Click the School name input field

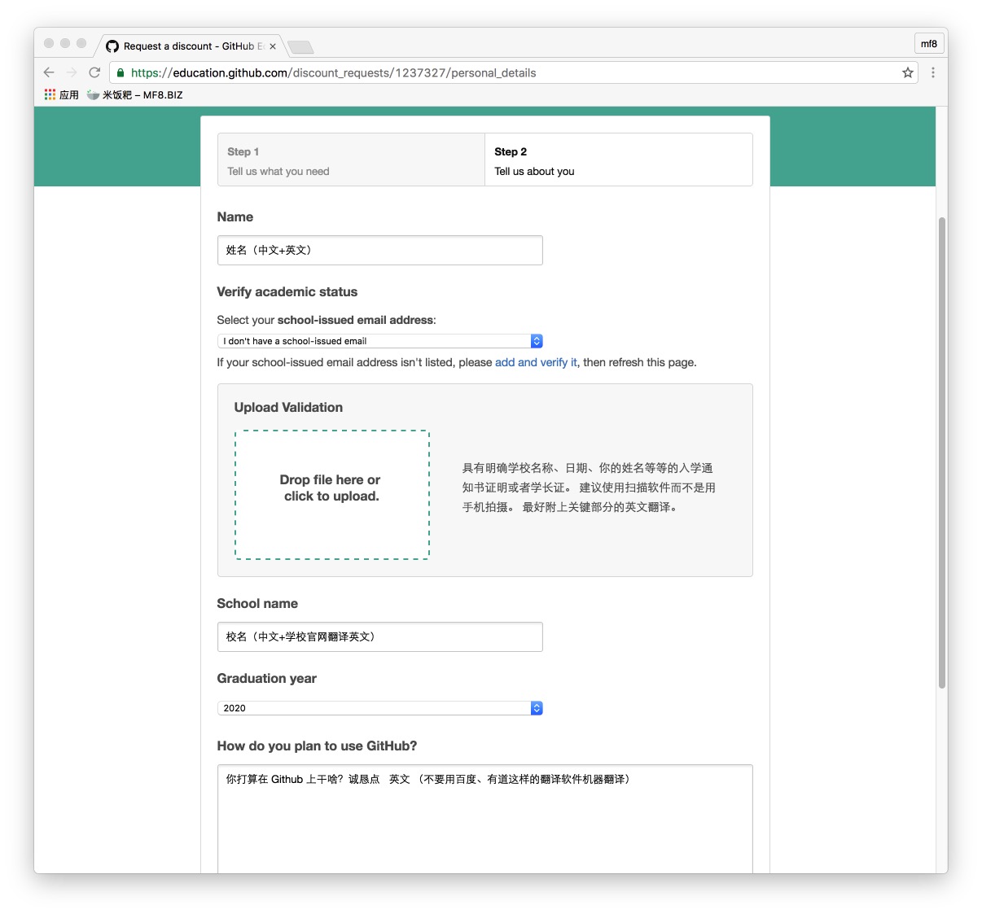[x=379, y=636]
